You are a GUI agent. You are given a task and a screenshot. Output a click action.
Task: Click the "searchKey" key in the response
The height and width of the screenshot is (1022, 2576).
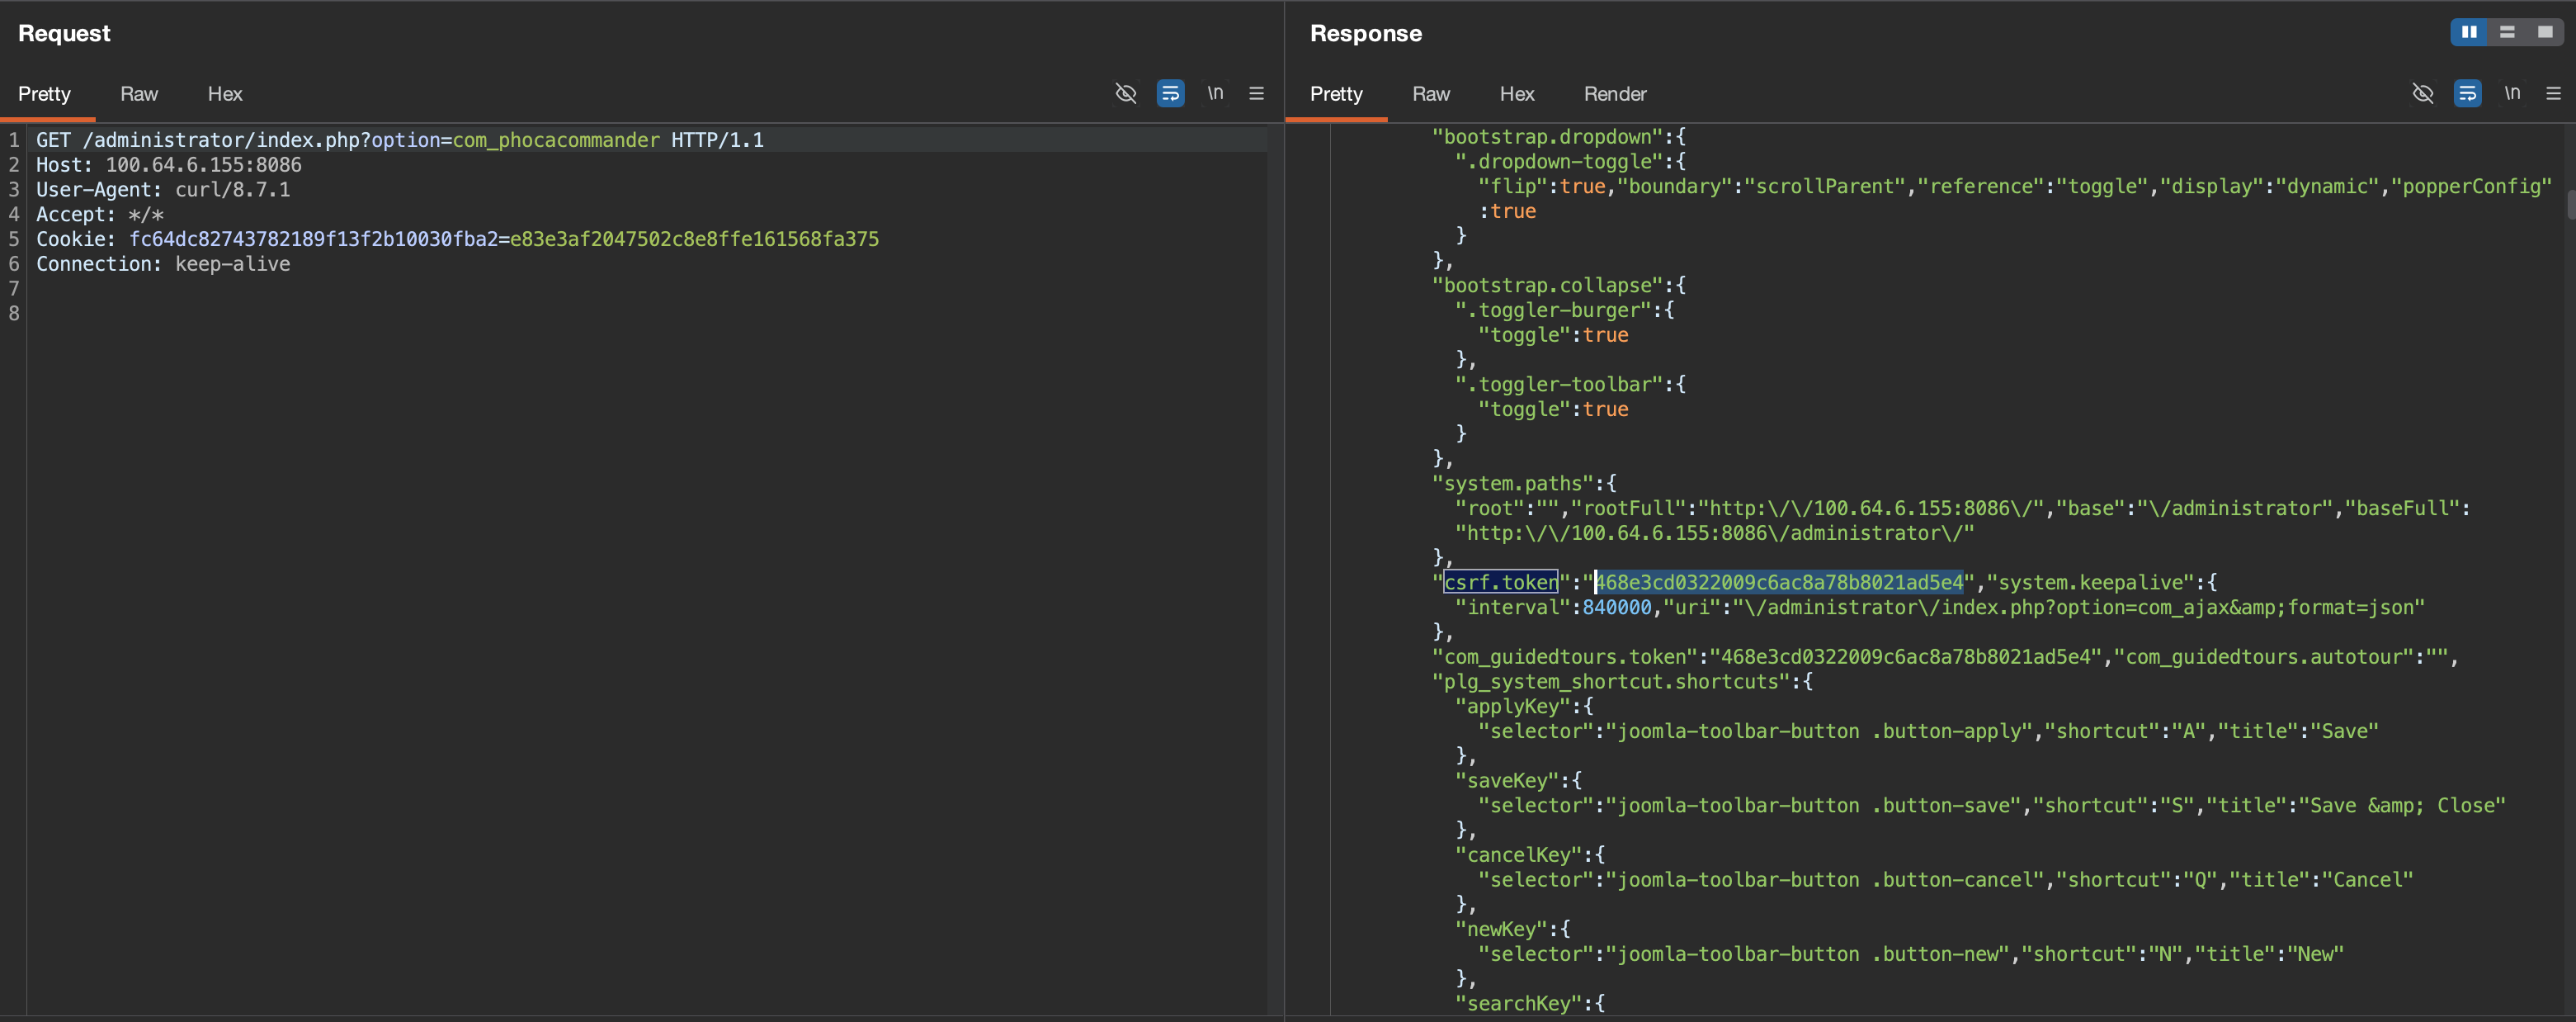pyautogui.click(x=1518, y=1004)
